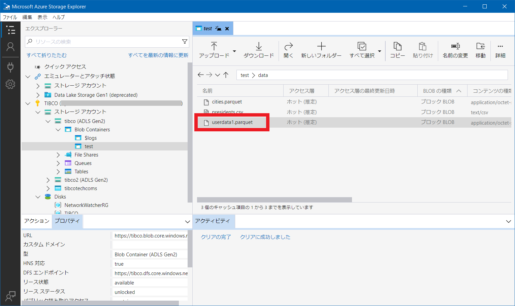Click the Open (開く) toolbar button
515x306 pixels.
click(x=289, y=50)
